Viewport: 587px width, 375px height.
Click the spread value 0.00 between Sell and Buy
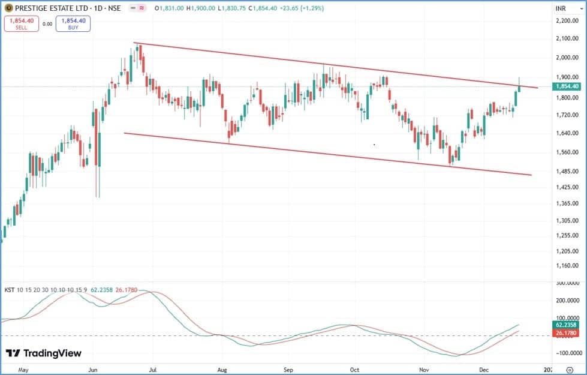coord(47,24)
